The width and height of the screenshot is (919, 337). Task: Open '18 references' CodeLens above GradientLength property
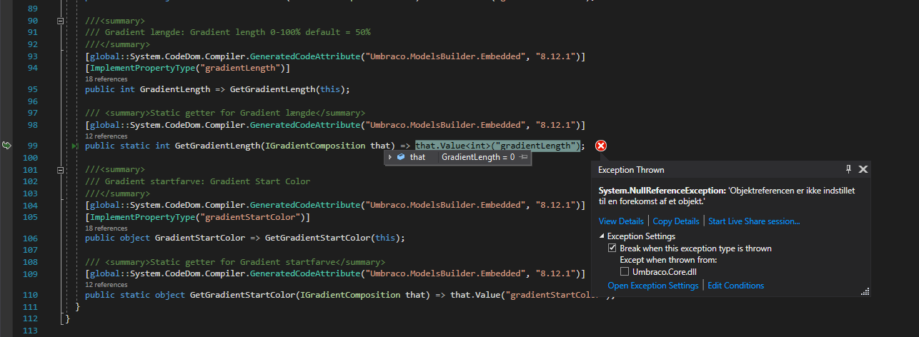pyautogui.click(x=106, y=79)
